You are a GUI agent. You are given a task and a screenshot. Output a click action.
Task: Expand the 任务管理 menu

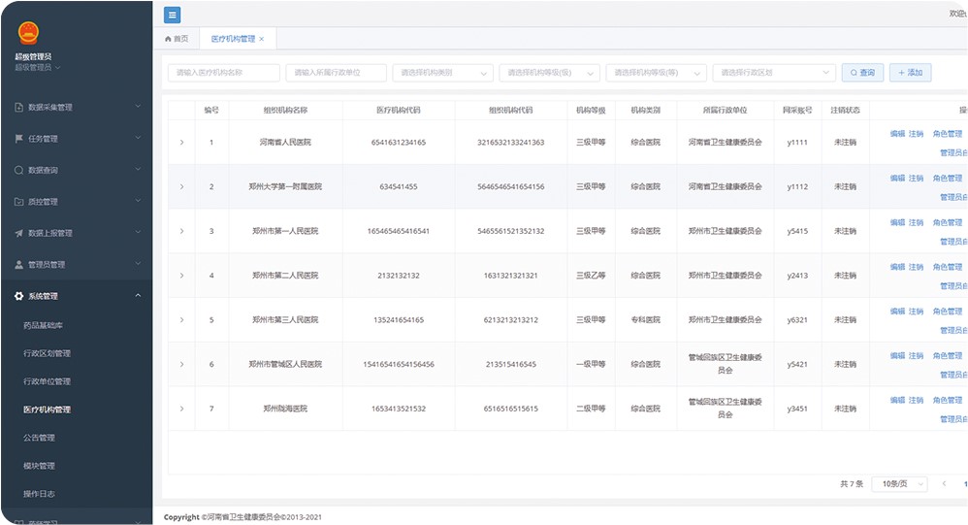138,138
